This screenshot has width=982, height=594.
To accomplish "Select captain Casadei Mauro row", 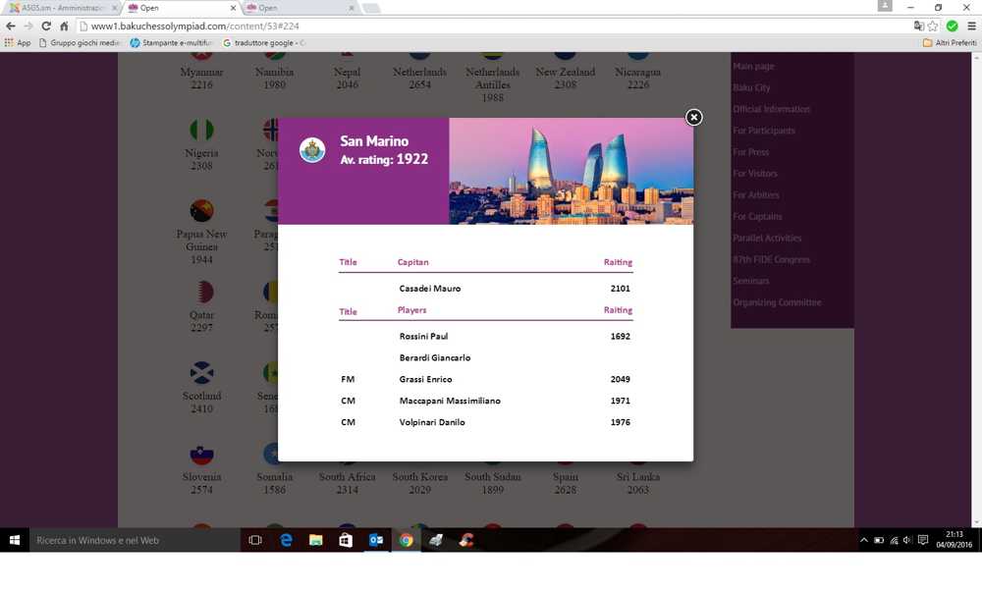I will pos(485,289).
